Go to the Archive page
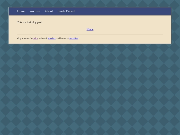 click(x=35, y=11)
